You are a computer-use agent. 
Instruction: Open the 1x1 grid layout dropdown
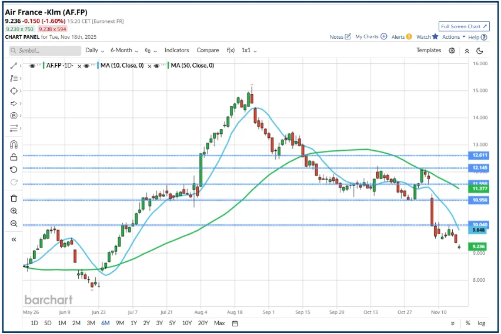pos(249,50)
